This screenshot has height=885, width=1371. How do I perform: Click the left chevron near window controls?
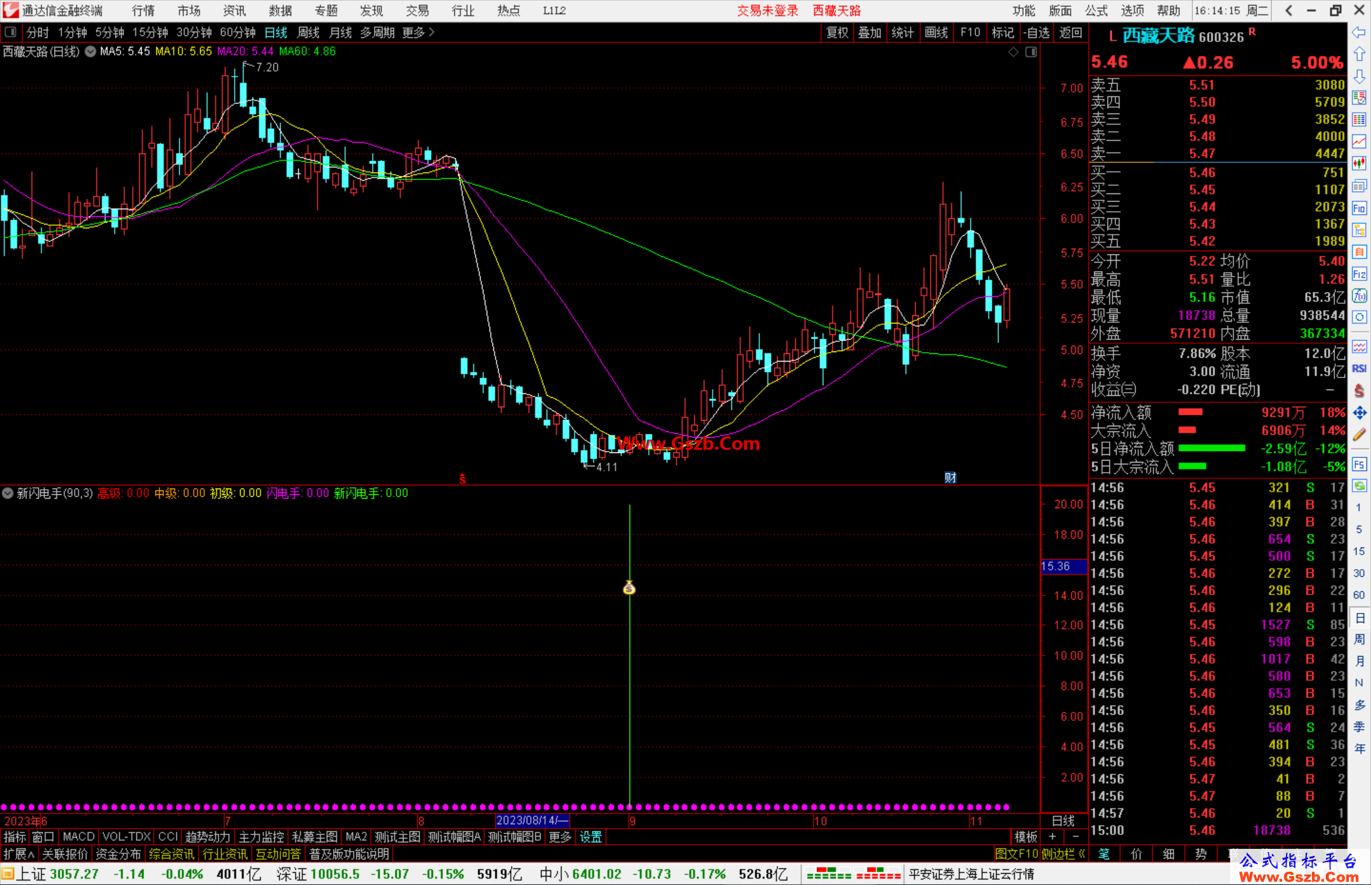pos(1288,11)
